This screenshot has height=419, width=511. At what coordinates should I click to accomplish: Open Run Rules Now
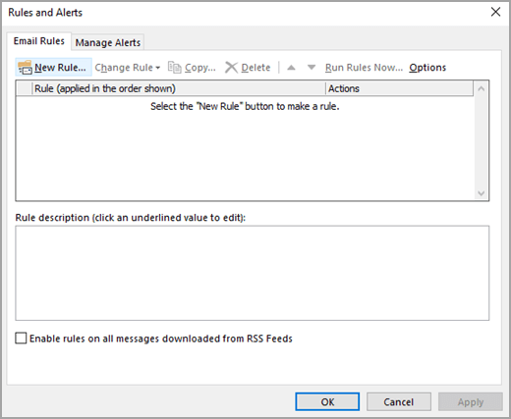click(364, 68)
